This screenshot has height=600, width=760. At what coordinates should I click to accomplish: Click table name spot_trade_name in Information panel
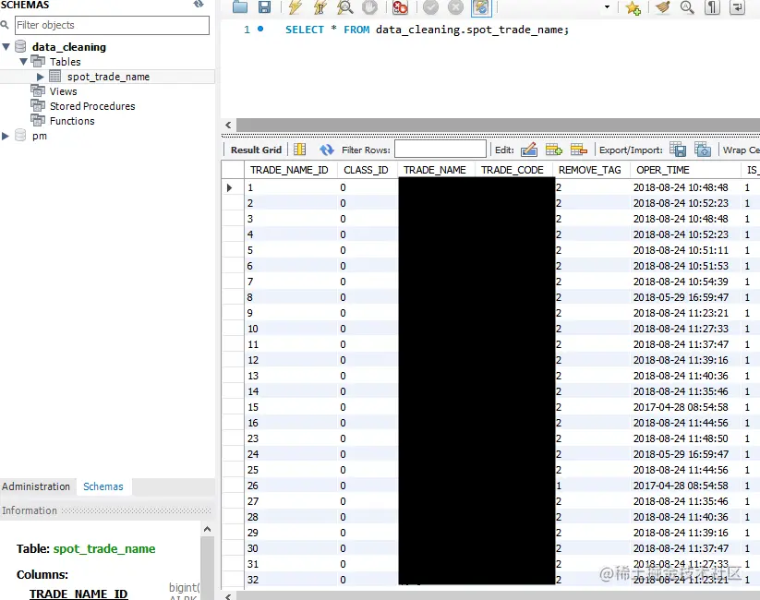click(x=104, y=549)
